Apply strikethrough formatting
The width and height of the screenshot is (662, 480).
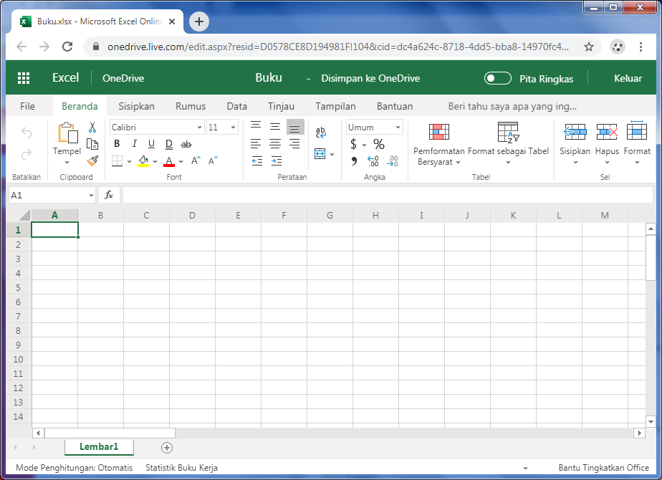186,144
